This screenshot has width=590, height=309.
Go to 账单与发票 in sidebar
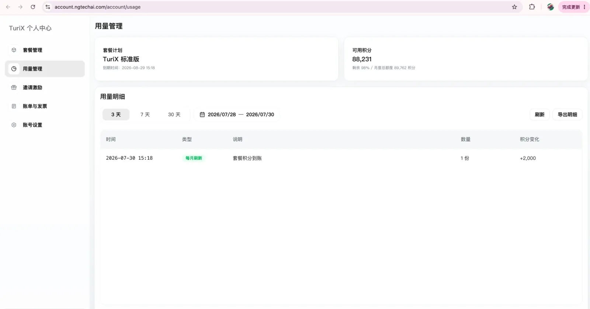45,106
